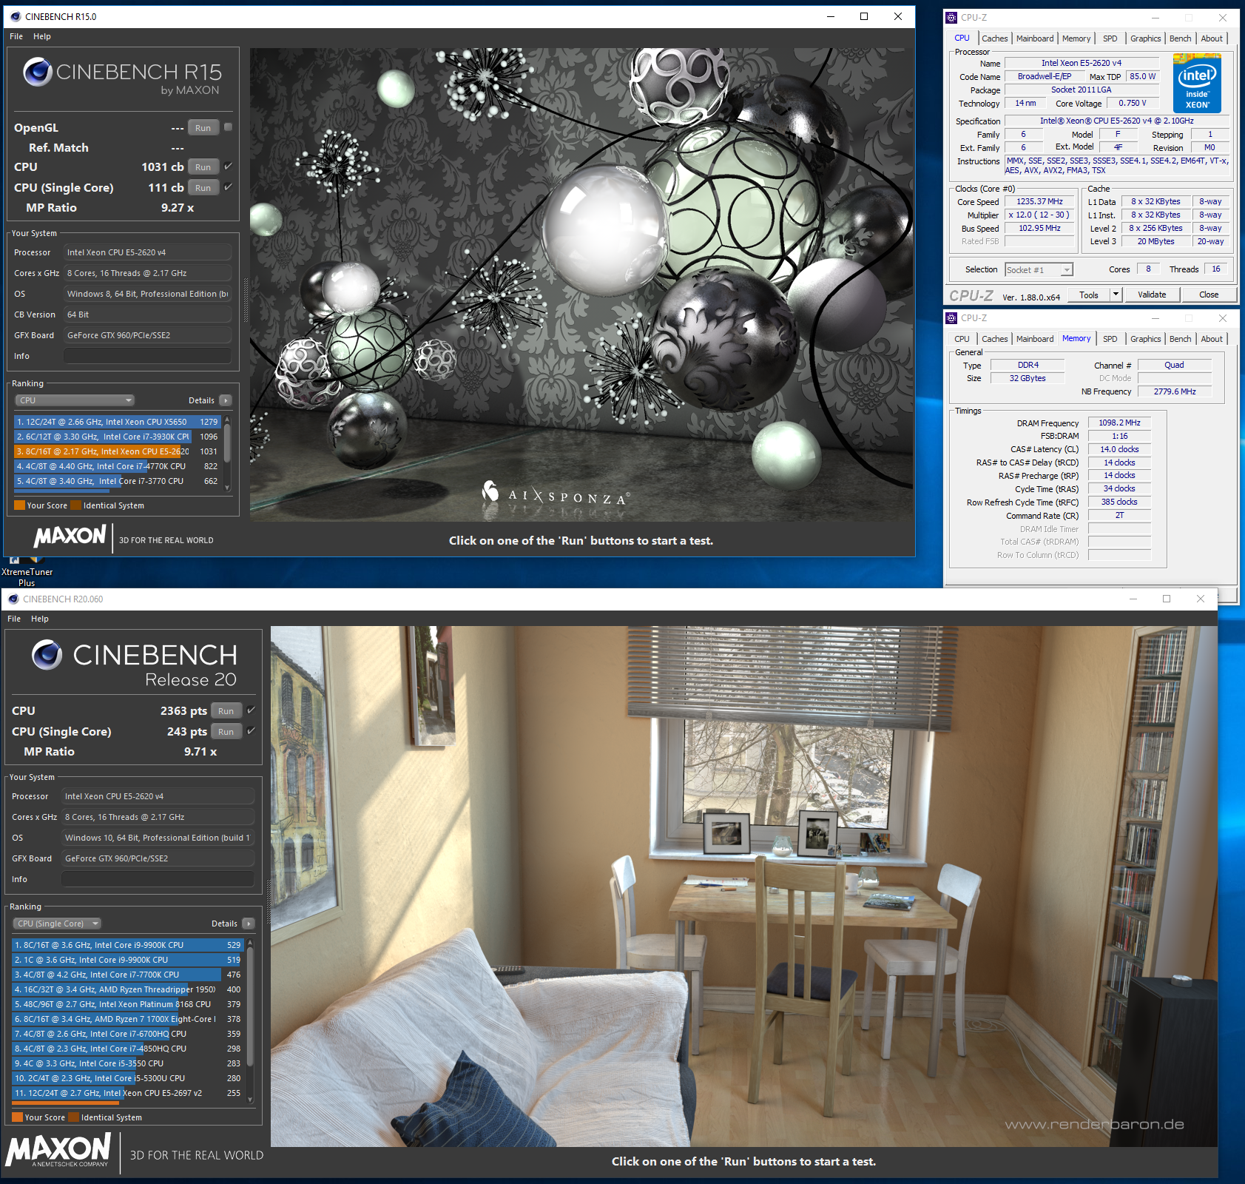Open the Socket #1 selection dropdown in CPU-Z
1245x1184 pixels.
point(1039,270)
